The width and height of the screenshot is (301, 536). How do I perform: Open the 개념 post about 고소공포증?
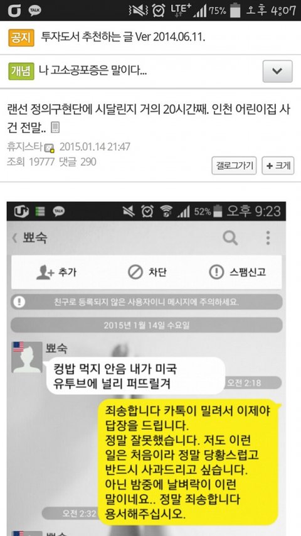tap(93, 72)
